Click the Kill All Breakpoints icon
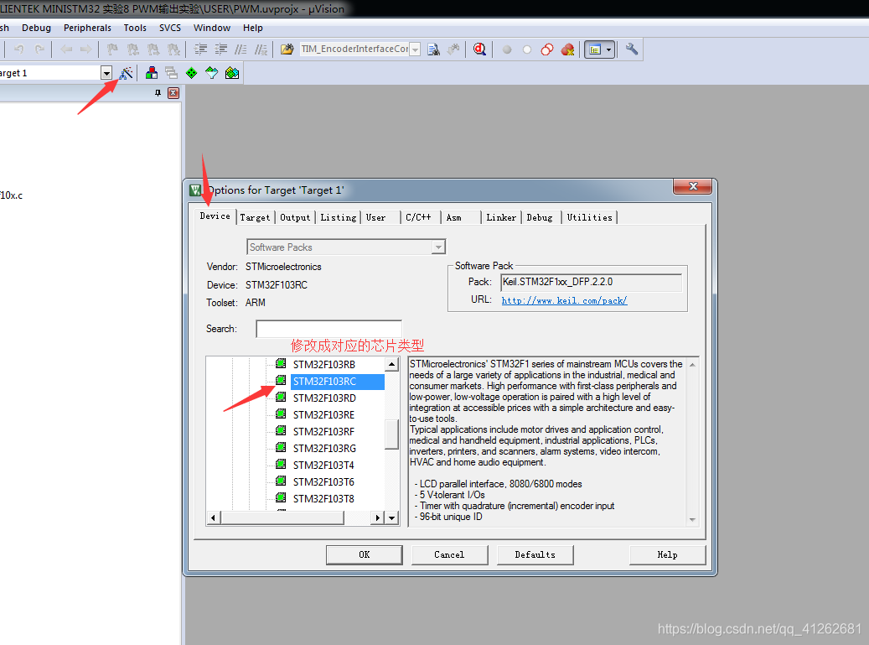This screenshot has height=645, width=869. tap(567, 49)
